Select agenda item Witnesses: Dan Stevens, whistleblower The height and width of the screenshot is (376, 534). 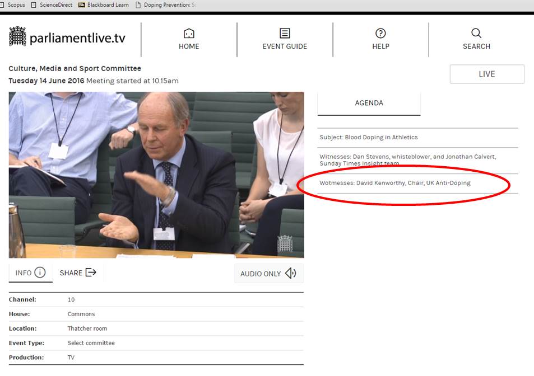coord(417,160)
